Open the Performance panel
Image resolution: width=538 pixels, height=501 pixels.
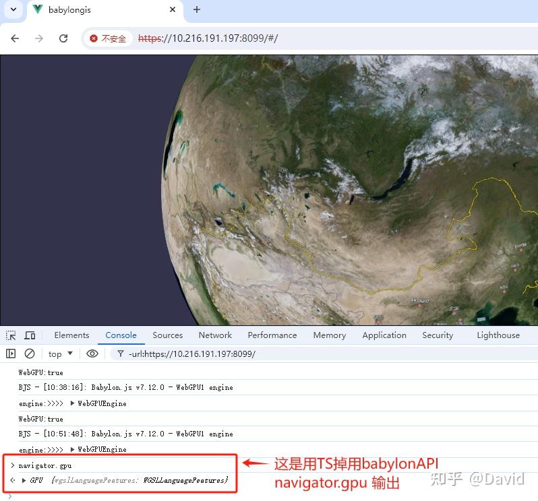click(x=272, y=335)
